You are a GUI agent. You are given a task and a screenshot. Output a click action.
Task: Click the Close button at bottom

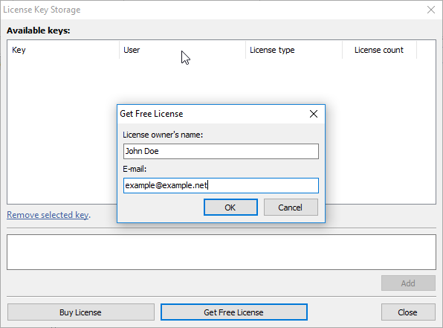pyautogui.click(x=408, y=312)
